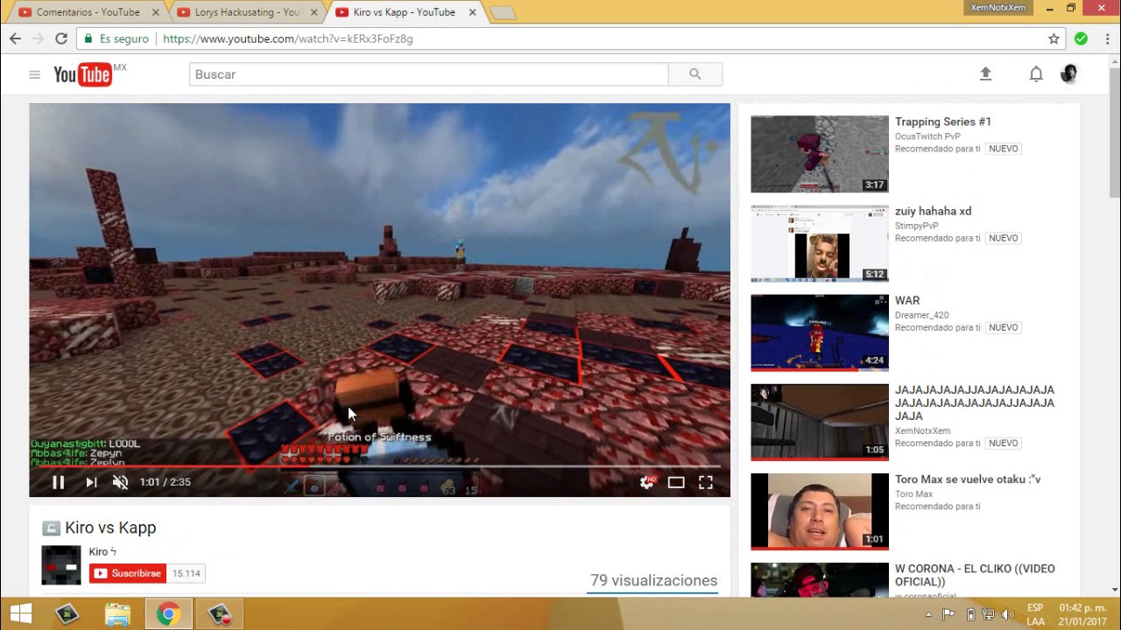The width and height of the screenshot is (1121, 630).
Task: Open the 'JAJAJAJAJJAJAJAJAJAJA' title link
Action: [975, 402]
